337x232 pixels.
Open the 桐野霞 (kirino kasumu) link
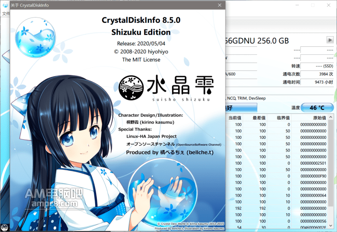point(150,122)
